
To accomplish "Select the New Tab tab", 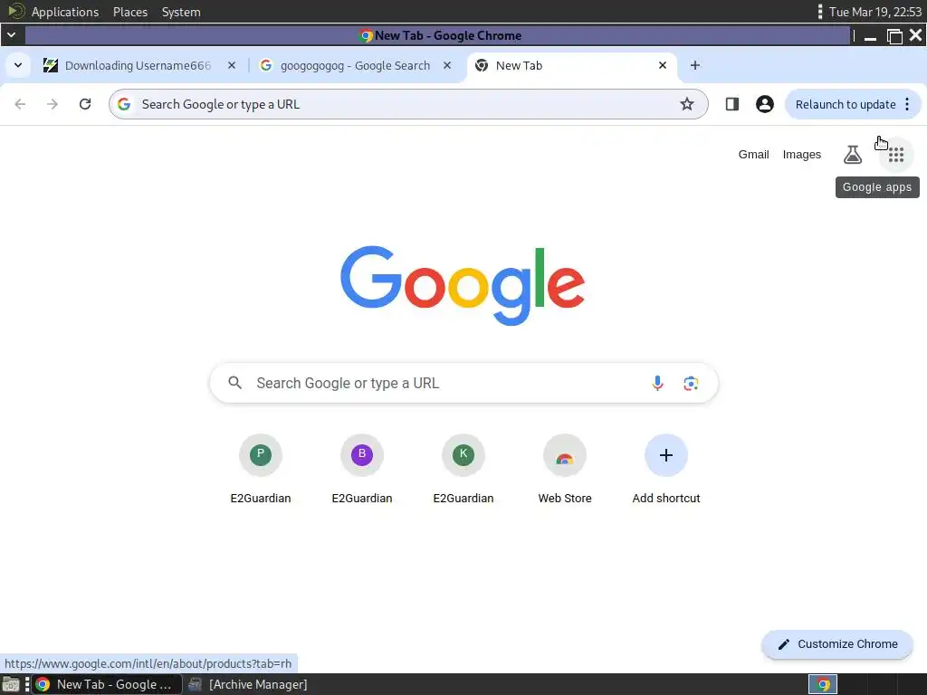I will (x=571, y=65).
